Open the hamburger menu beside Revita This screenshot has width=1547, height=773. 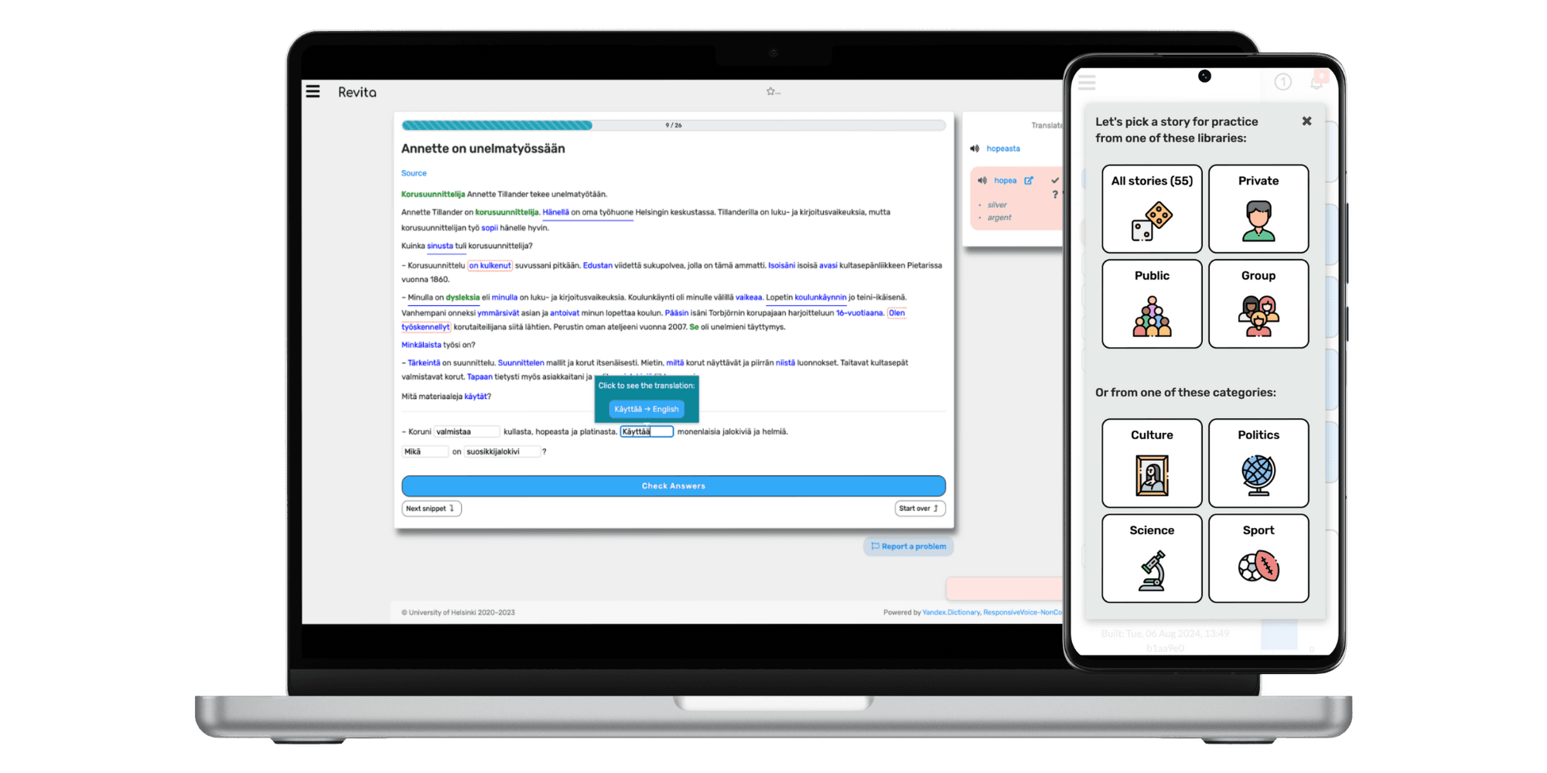(312, 91)
